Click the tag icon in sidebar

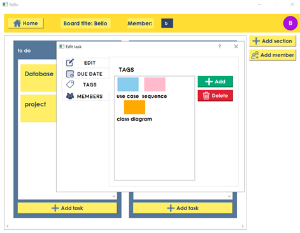click(x=70, y=84)
